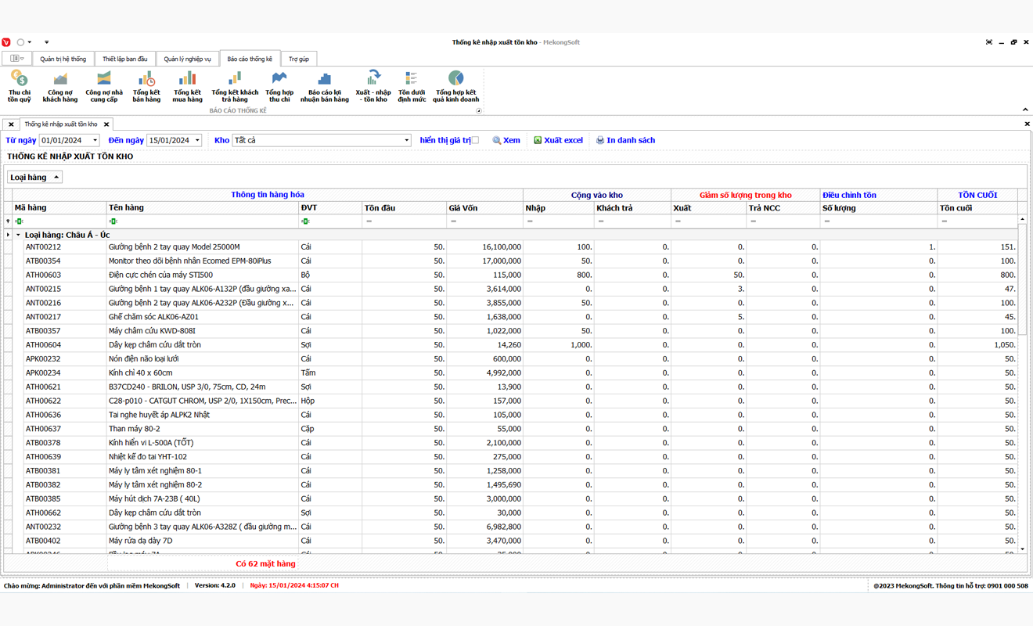Open Xuất - nhập - tồn kho report
1033x626 pixels.
[373, 86]
